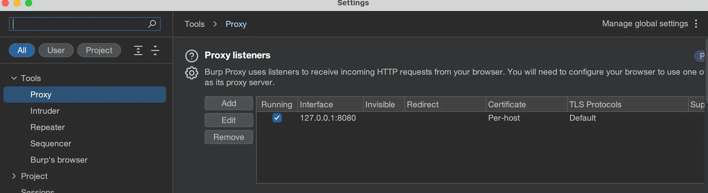Click the Default TLS protocols cell
This screenshot has width=708, height=193.
(583, 118)
